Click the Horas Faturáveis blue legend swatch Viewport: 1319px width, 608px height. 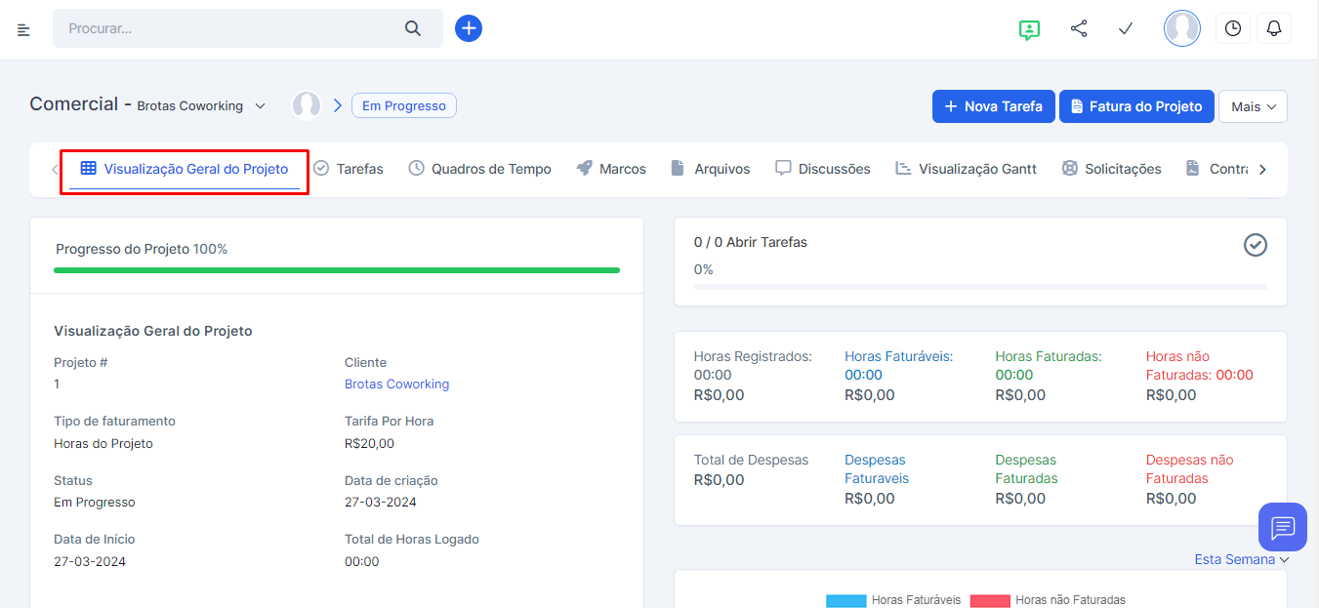pyautogui.click(x=845, y=600)
